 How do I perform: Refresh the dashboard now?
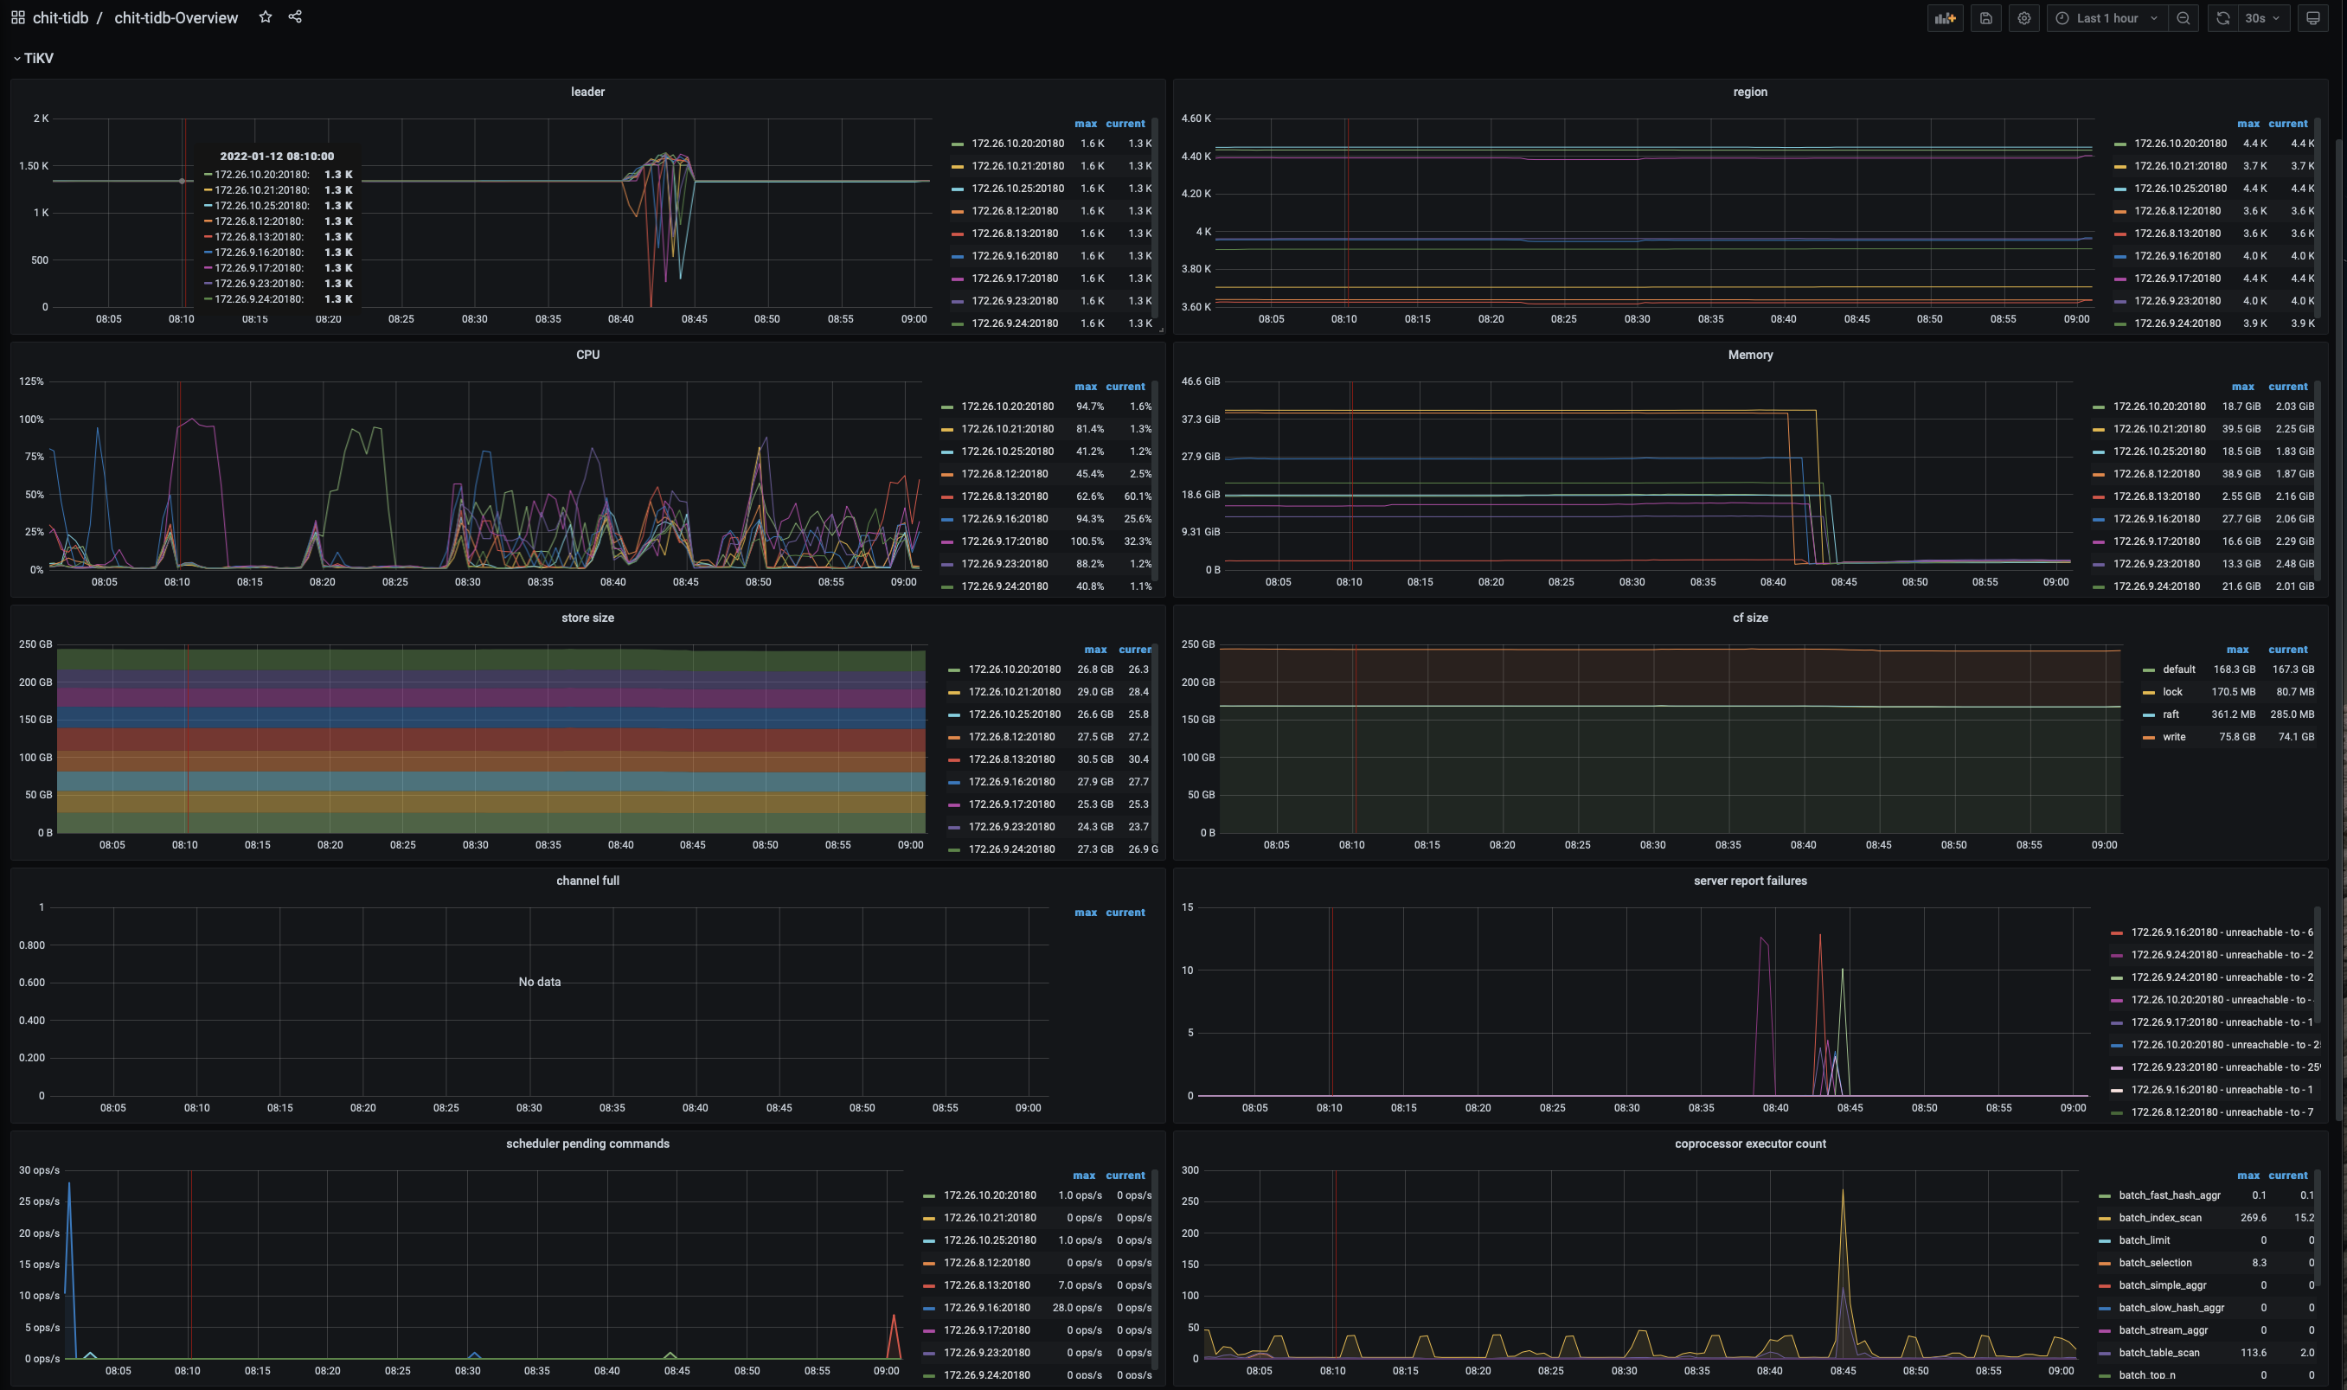pyautogui.click(x=2222, y=18)
